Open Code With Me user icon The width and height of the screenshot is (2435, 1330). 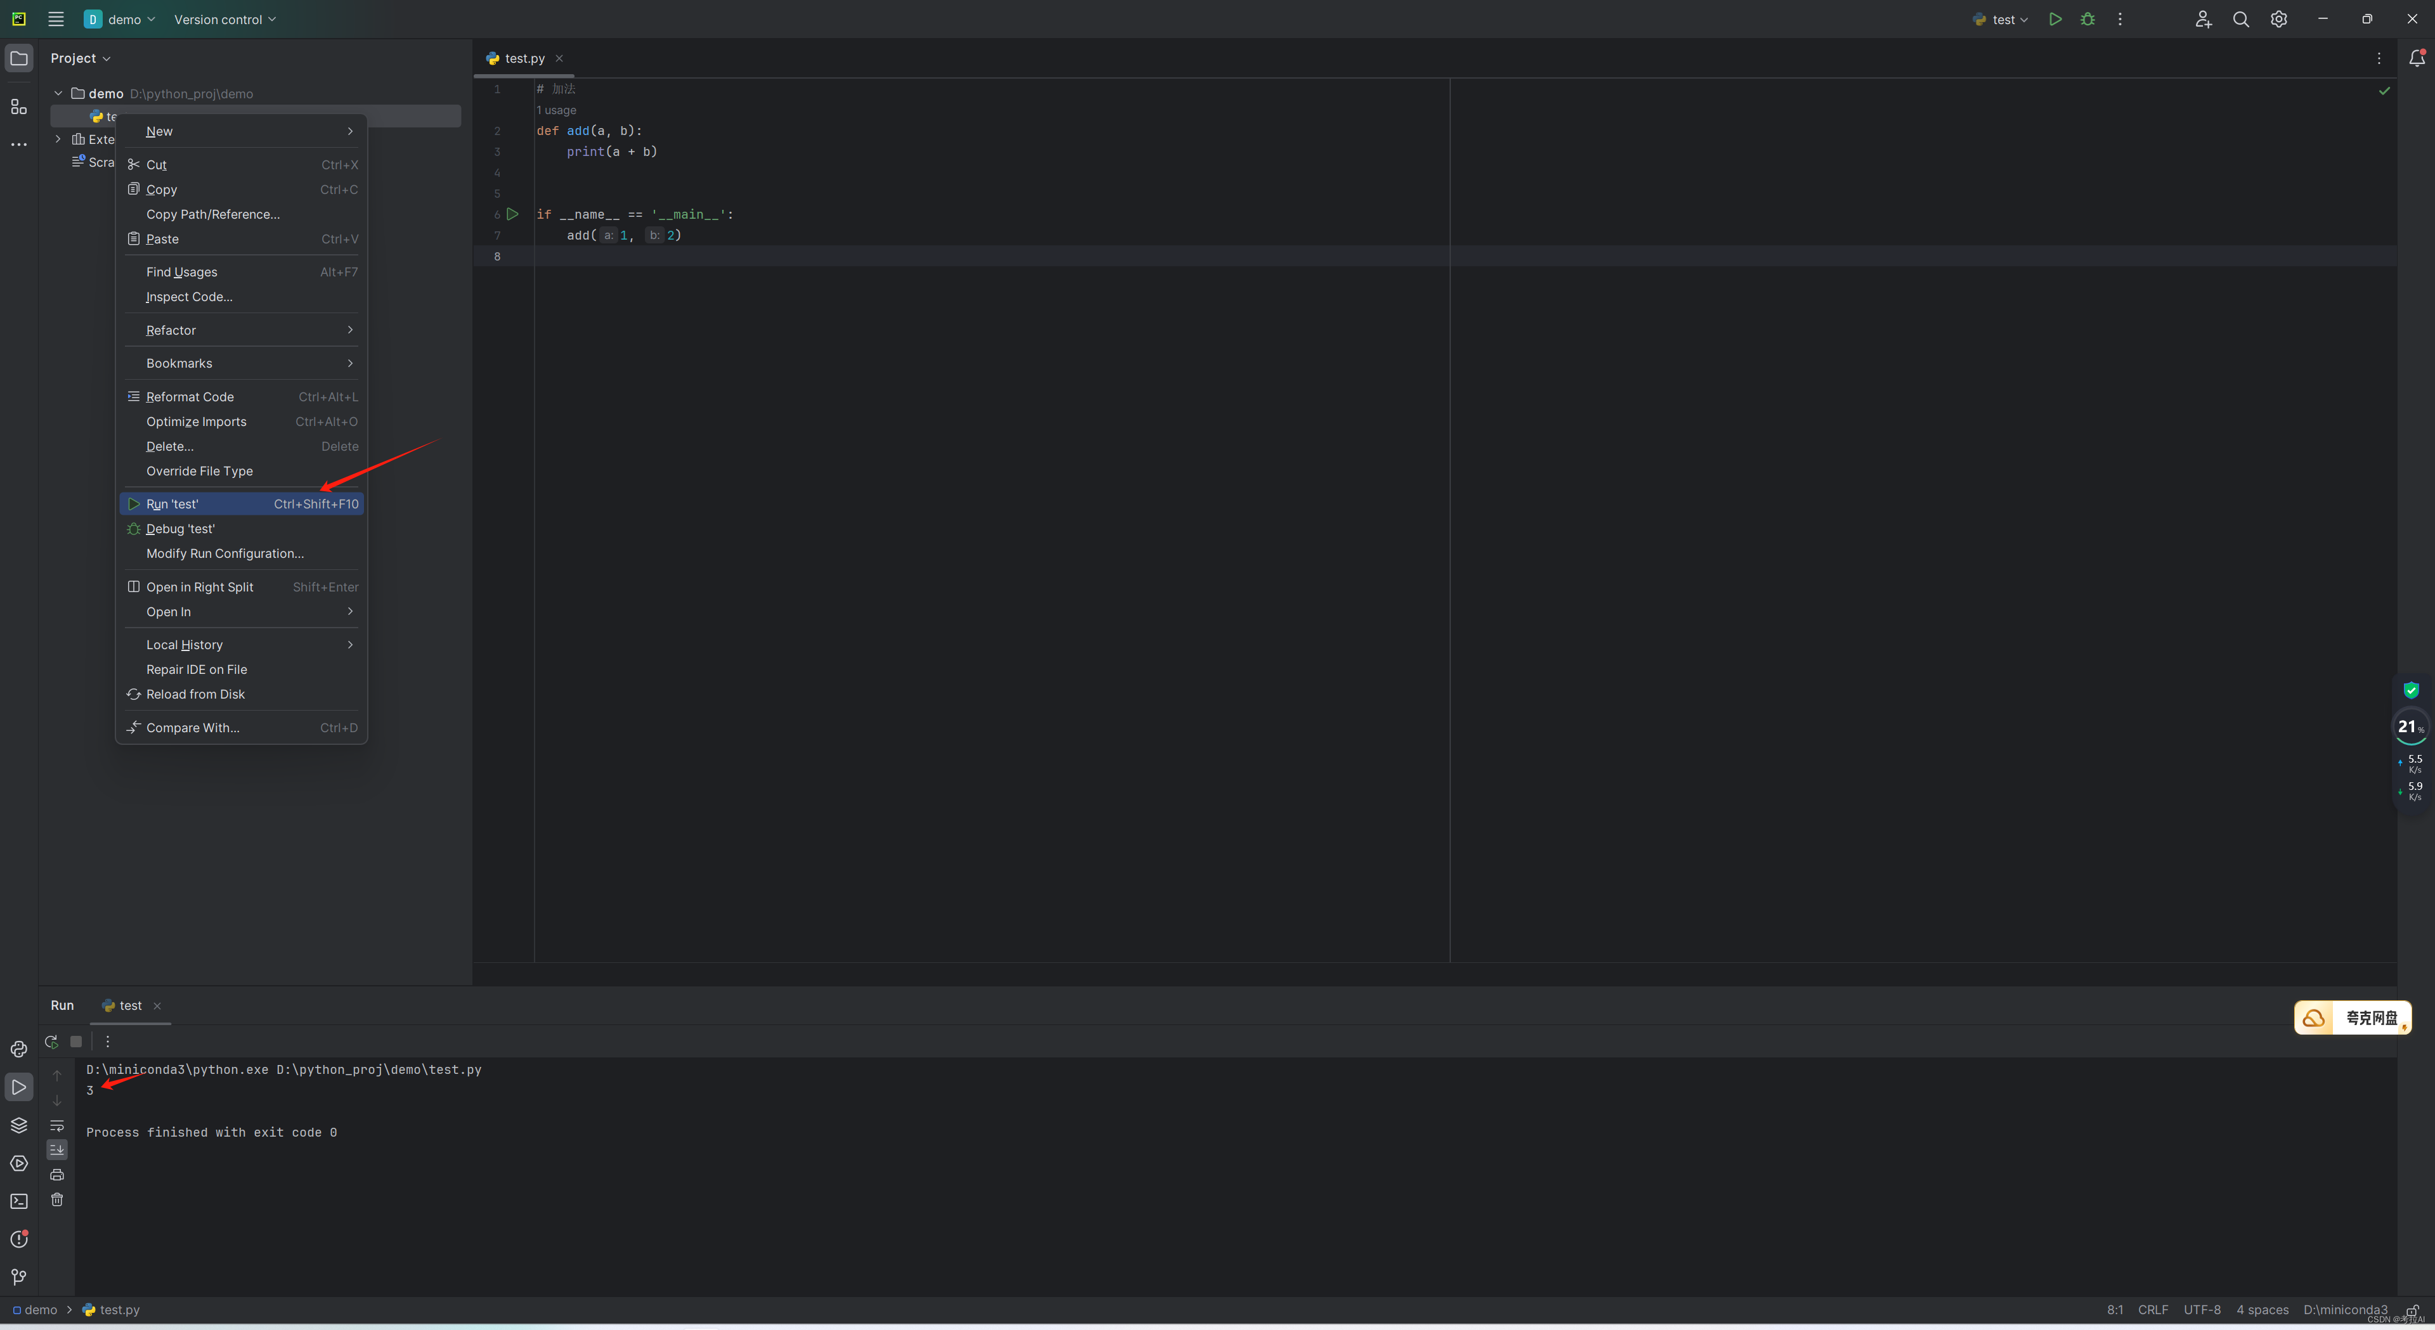click(2204, 19)
